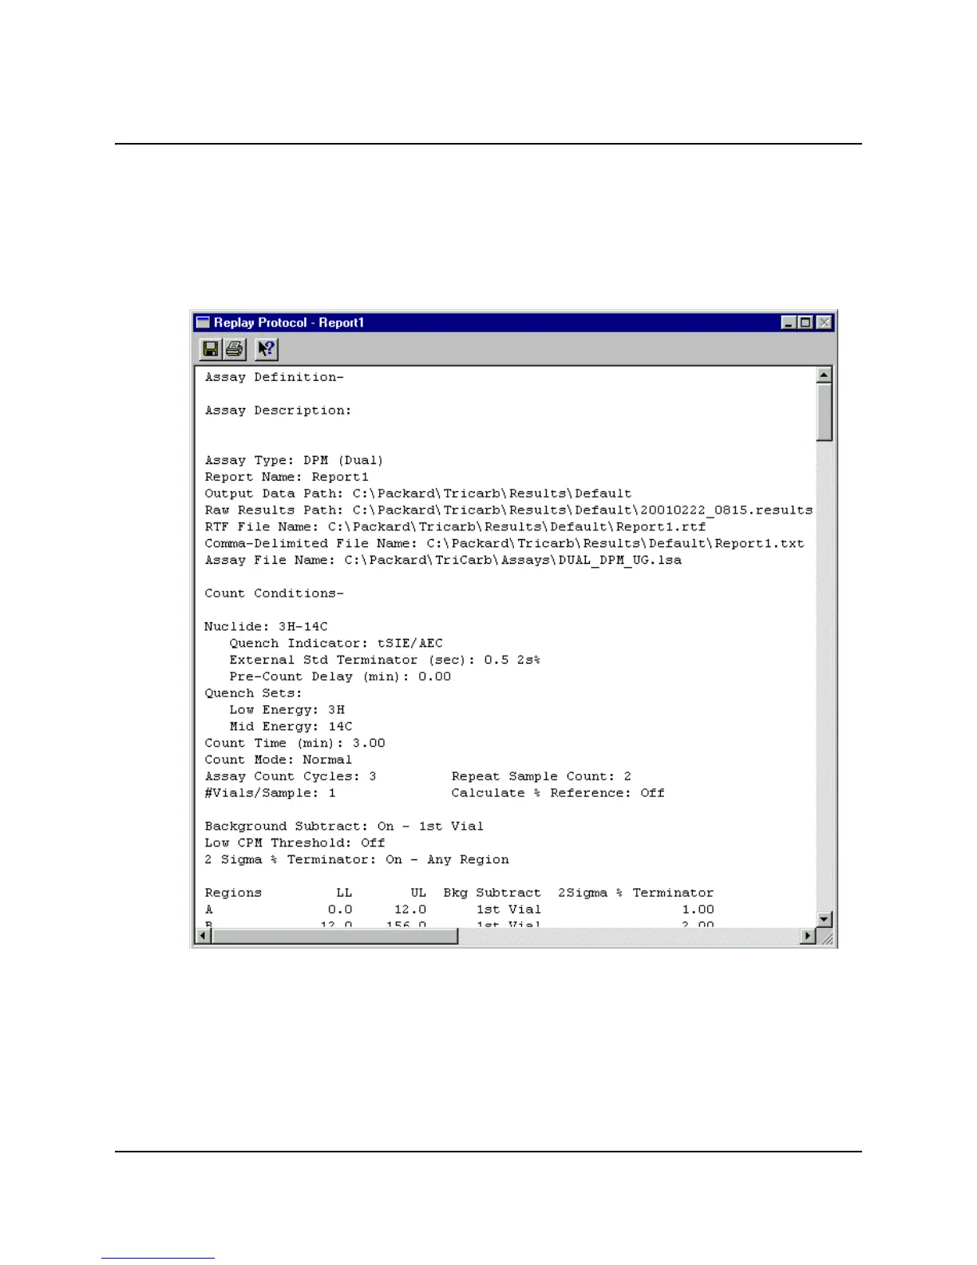Close the Replay Protocol - Report1 window

tap(824, 323)
